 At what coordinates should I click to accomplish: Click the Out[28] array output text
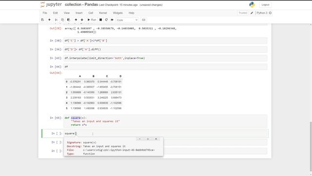[x=120, y=30]
